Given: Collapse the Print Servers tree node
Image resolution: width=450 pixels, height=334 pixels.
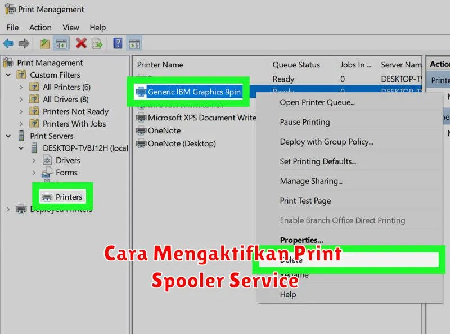Looking at the screenshot, I should (x=8, y=136).
